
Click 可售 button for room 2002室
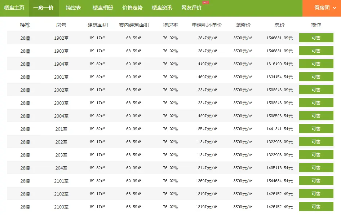(x=316, y=90)
